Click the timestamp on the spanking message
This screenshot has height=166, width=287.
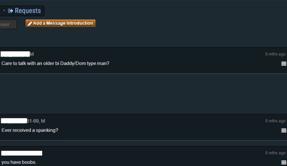(x=275, y=121)
